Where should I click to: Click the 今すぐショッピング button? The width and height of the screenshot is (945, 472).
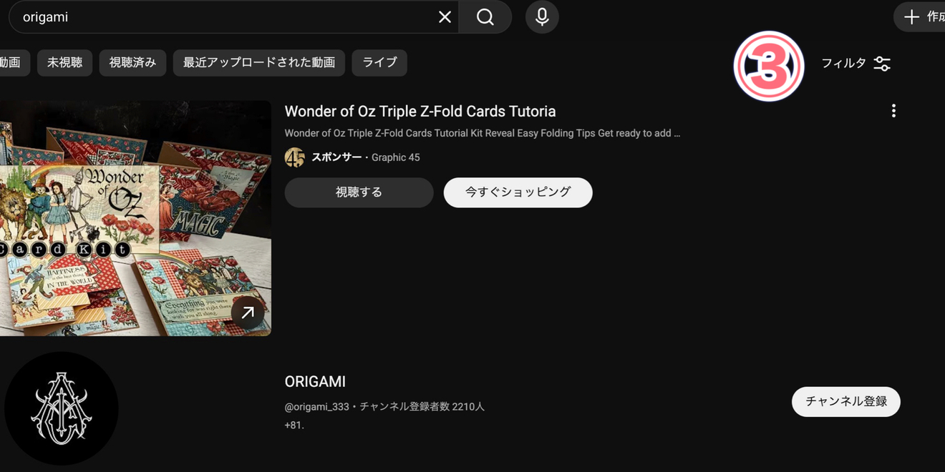(x=518, y=192)
